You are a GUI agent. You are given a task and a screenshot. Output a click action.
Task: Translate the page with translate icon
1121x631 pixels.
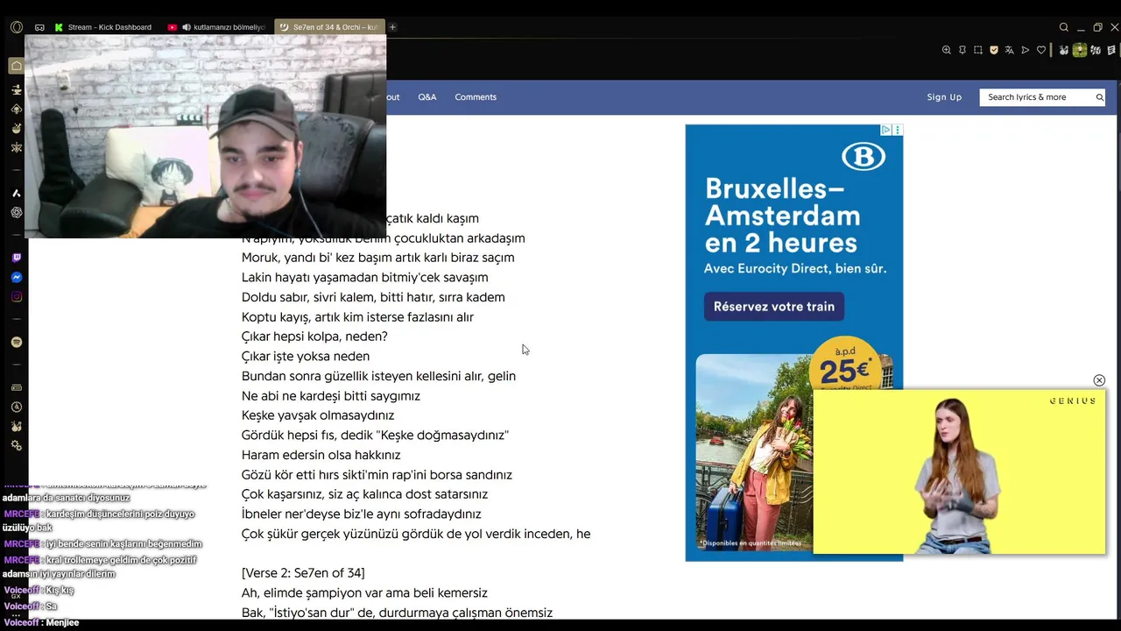click(x=1009, y=50)
